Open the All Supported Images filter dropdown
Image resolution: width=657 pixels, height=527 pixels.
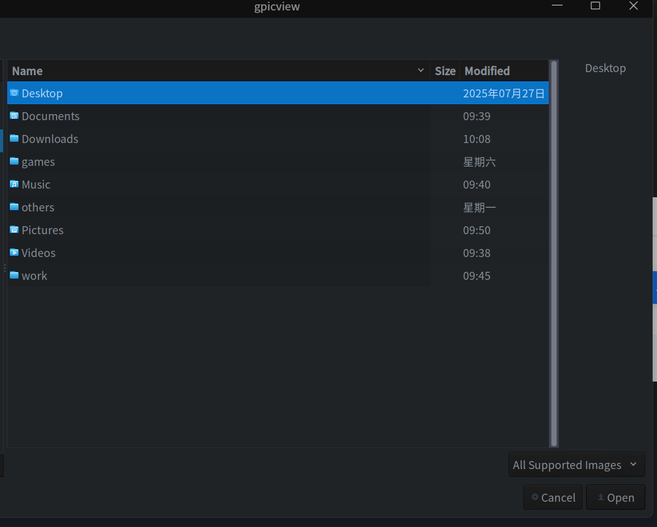click(576, 465)
